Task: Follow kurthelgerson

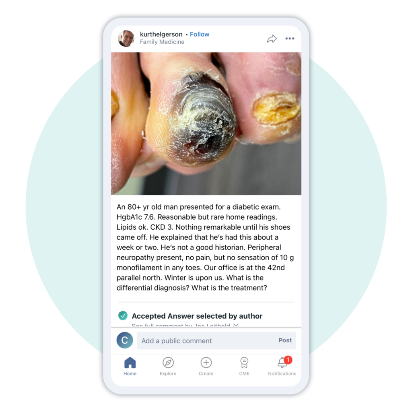Action: (200, 35)
